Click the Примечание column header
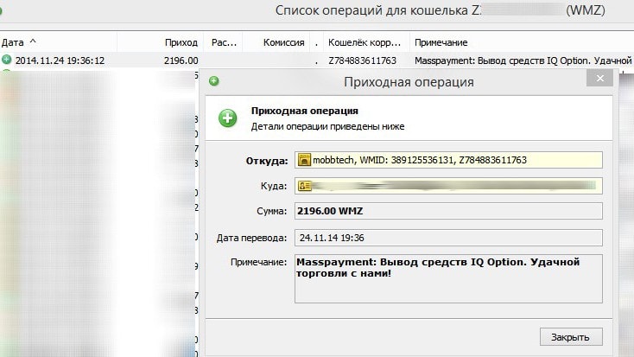The height and width of the screenshot is (357, 634). (x=441, y=42)
